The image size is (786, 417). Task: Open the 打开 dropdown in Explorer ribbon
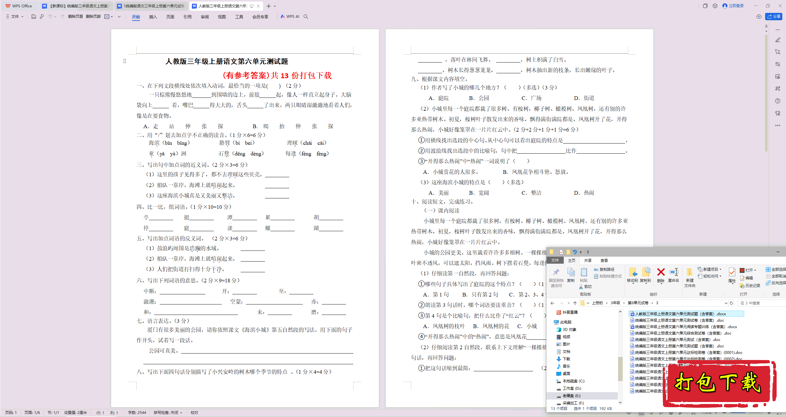755,270
